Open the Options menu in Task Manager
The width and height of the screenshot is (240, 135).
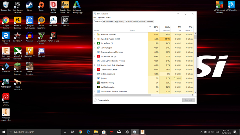tap(101, 18)
